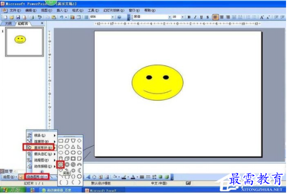Viewport: 287px width, 194px height.
Task: Click the Undo arrow icon
Action: (x=61, y=17)
